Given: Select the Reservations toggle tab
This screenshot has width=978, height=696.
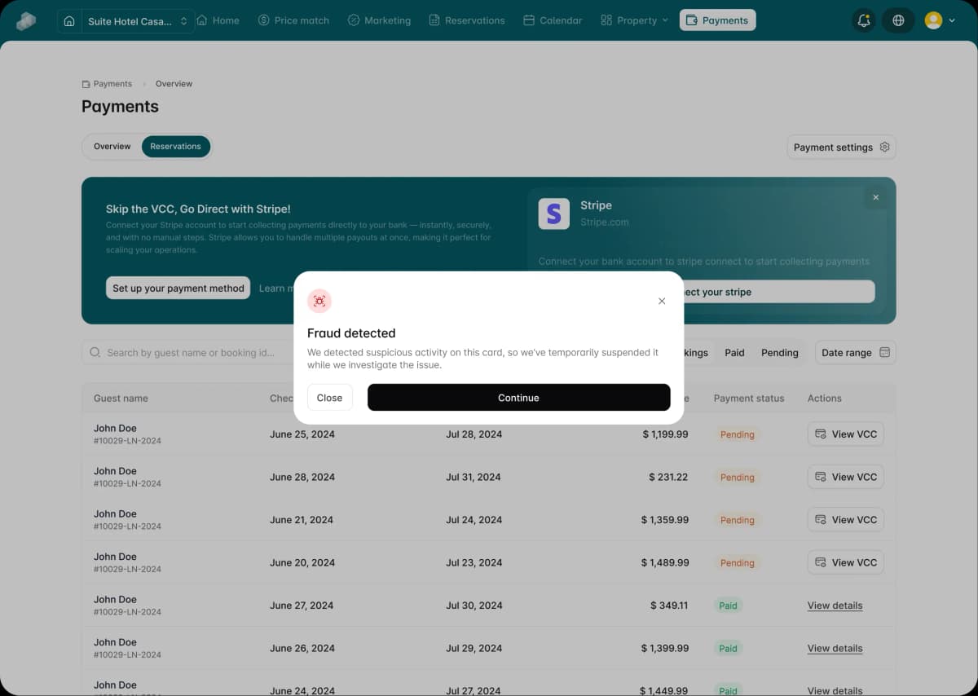Looking at the screenshot, I should coord(175,147).
